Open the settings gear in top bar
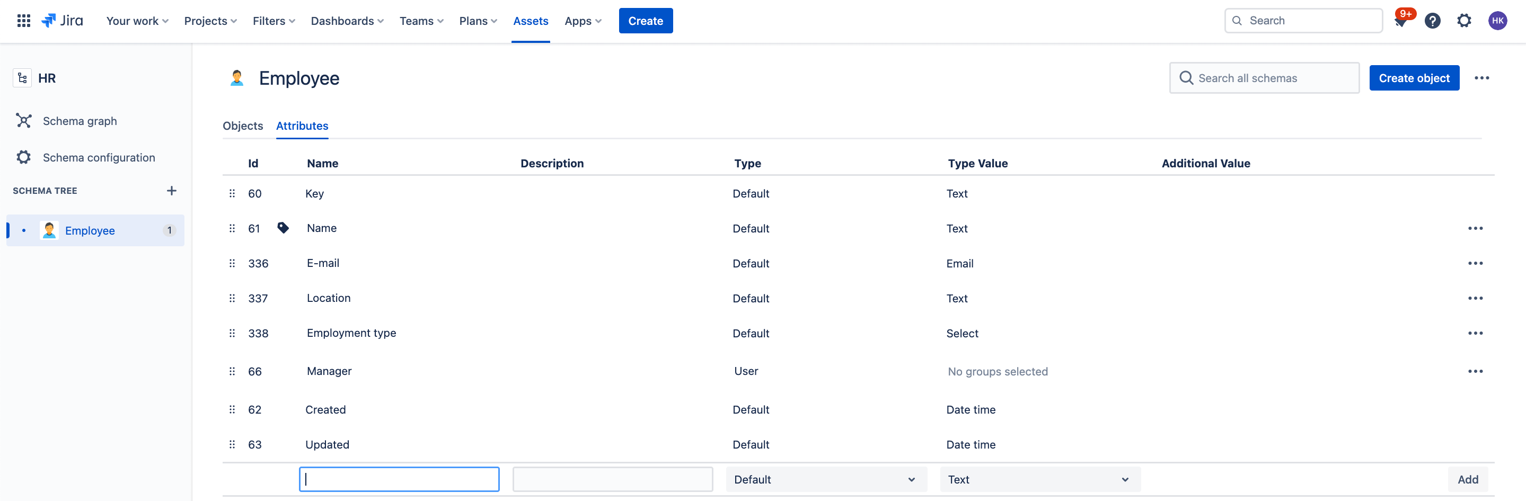Image resolution: width=1526 pixels, height=501 pixels. (1464, 21)
